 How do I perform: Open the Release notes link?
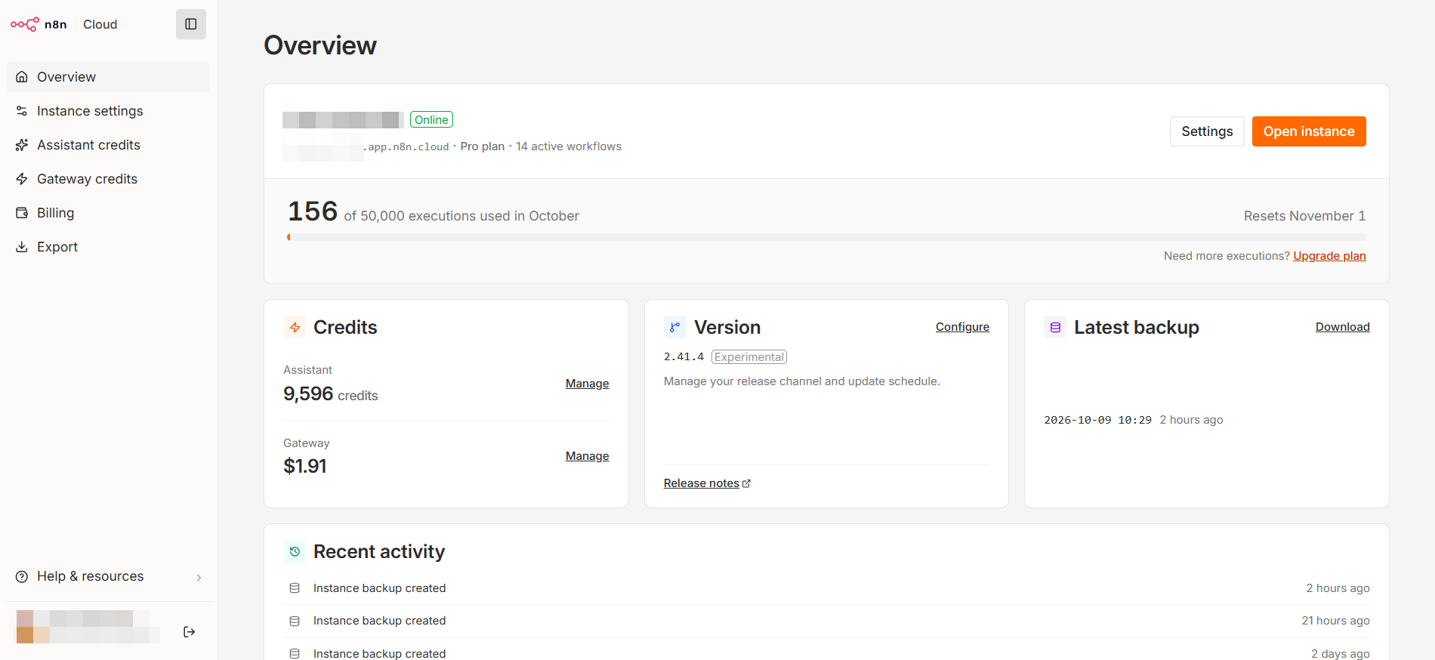click(x=707, y=483)
